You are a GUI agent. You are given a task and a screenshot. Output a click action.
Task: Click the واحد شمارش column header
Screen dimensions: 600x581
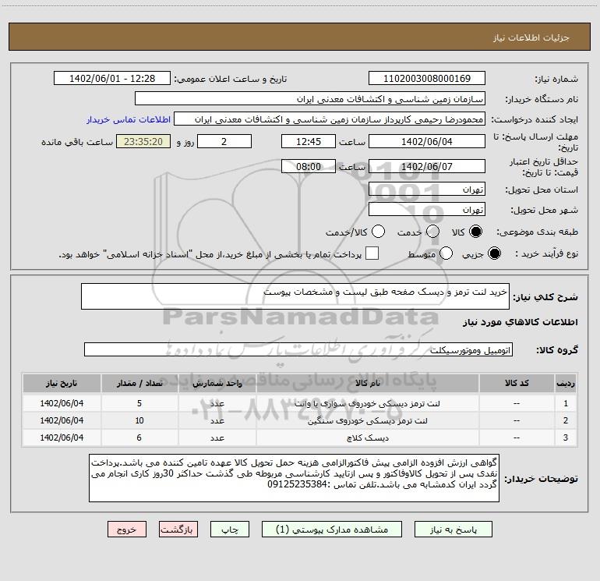click(217, 383)
